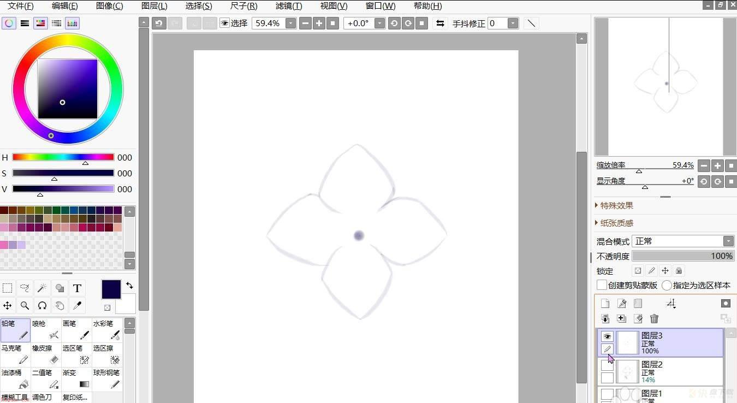
Task: Open the 图层(L) menu
Action: 154,6
